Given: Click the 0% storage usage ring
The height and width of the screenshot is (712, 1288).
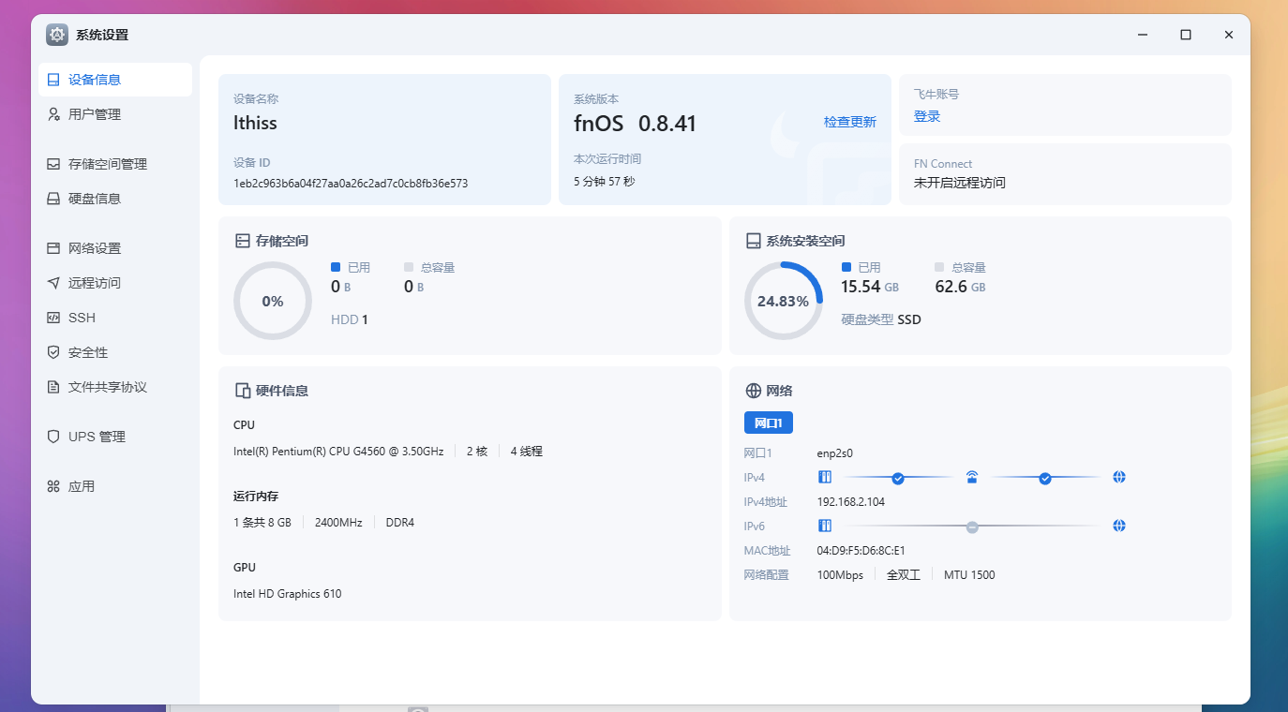Looking at the screenshot, I should coord(273,301).
